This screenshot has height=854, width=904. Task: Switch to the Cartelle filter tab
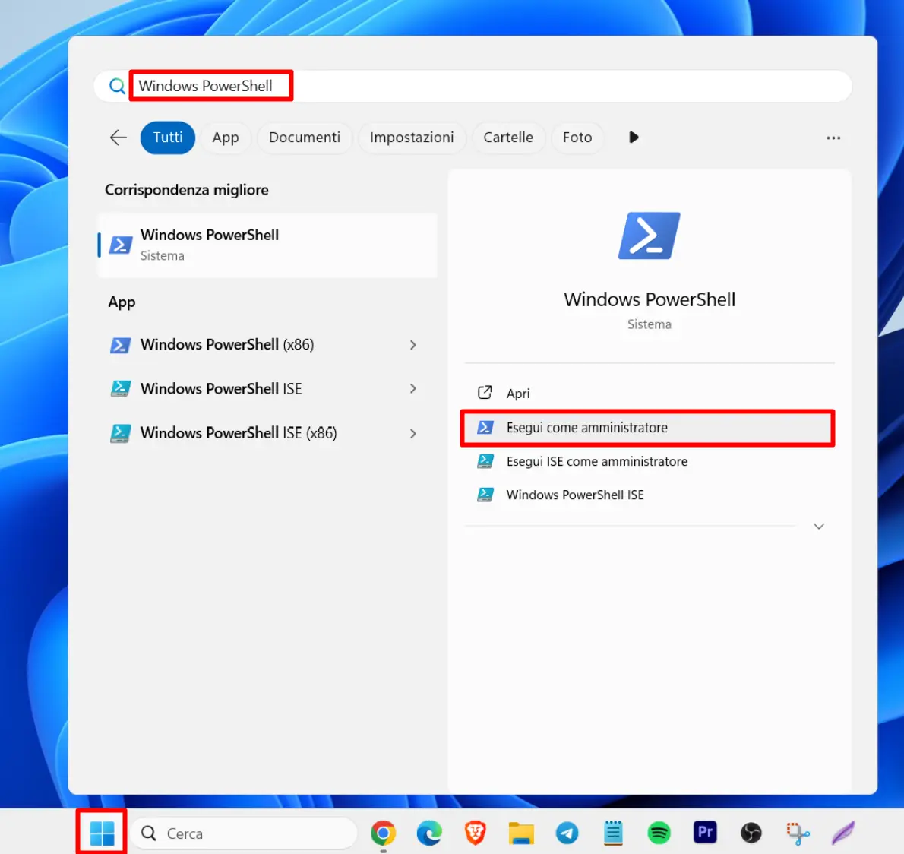pos(508,138)
